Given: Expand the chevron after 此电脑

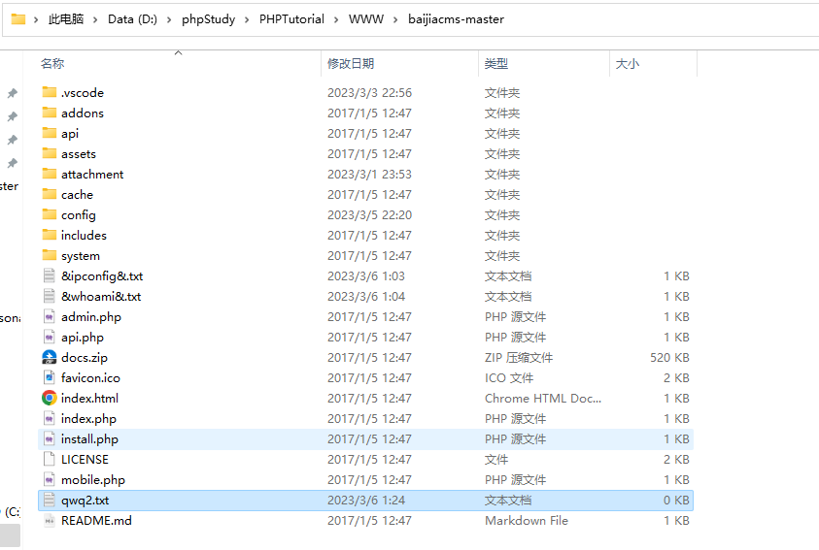Looking at the screenshot, I should [x=95, y=19].
